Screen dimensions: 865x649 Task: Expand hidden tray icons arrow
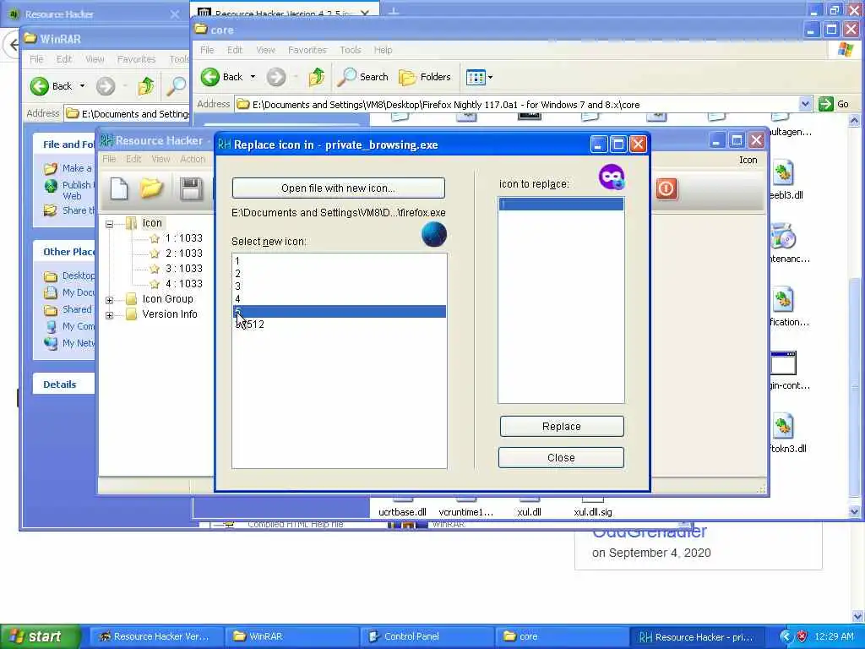pyautogui.click(x=786, y=636)
